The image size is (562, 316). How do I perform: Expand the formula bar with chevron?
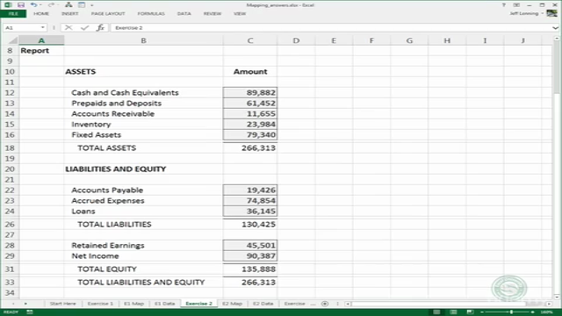(555, 27)
